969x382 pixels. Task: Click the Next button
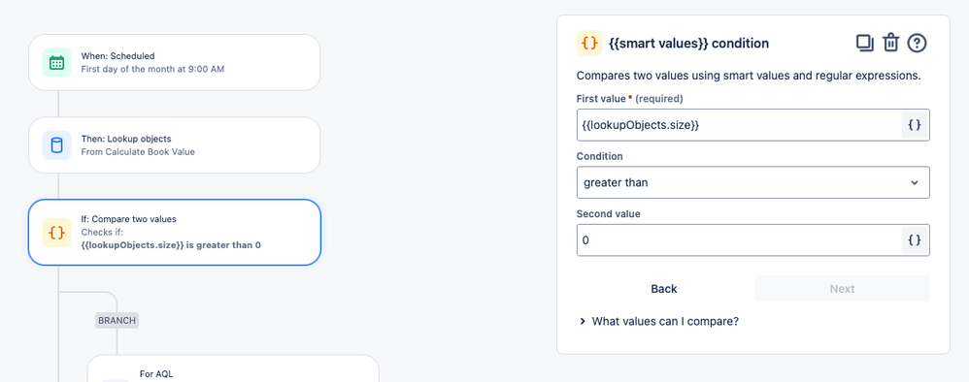click(842, 289)
